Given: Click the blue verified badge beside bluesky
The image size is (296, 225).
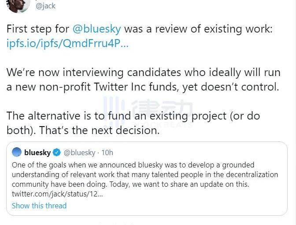Looking at the screenshot, I should click(x=57, y=152).
